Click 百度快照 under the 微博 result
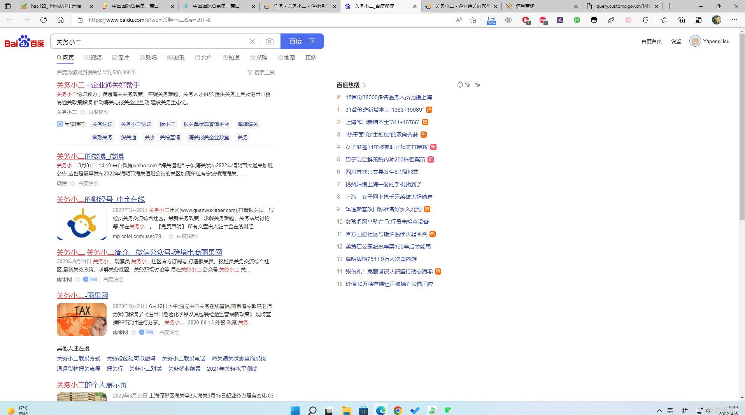This screenshot has width=745, height=415. point(88,183)
